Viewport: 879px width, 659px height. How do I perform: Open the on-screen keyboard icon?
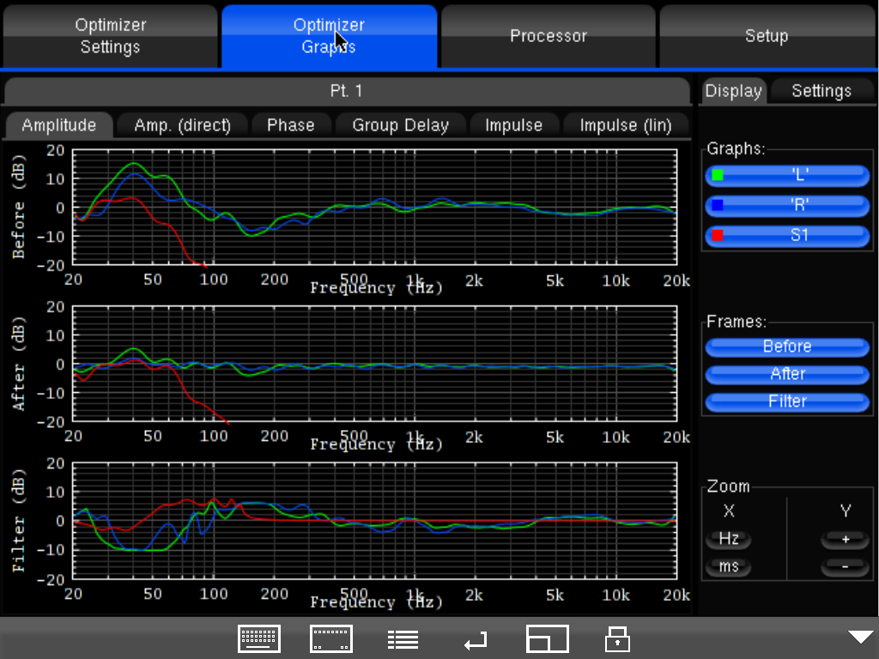(x=259, y=638)
